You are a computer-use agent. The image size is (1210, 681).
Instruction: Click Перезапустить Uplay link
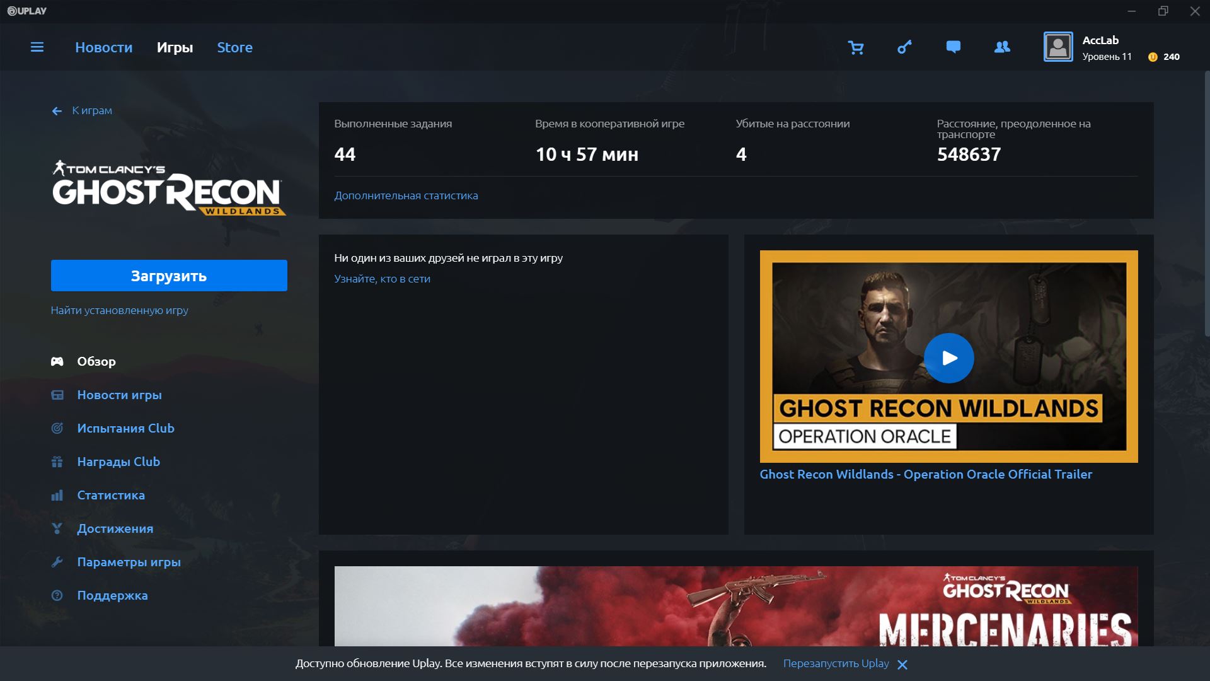[x=836, y=663]
